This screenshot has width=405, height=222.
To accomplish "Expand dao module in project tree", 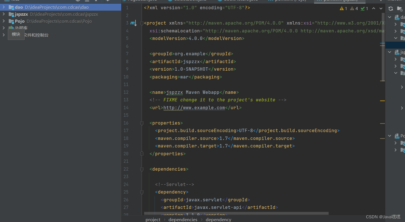I will click(4, 7).
